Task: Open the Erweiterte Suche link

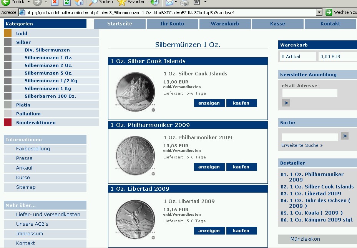Action: tap(302, 145)
